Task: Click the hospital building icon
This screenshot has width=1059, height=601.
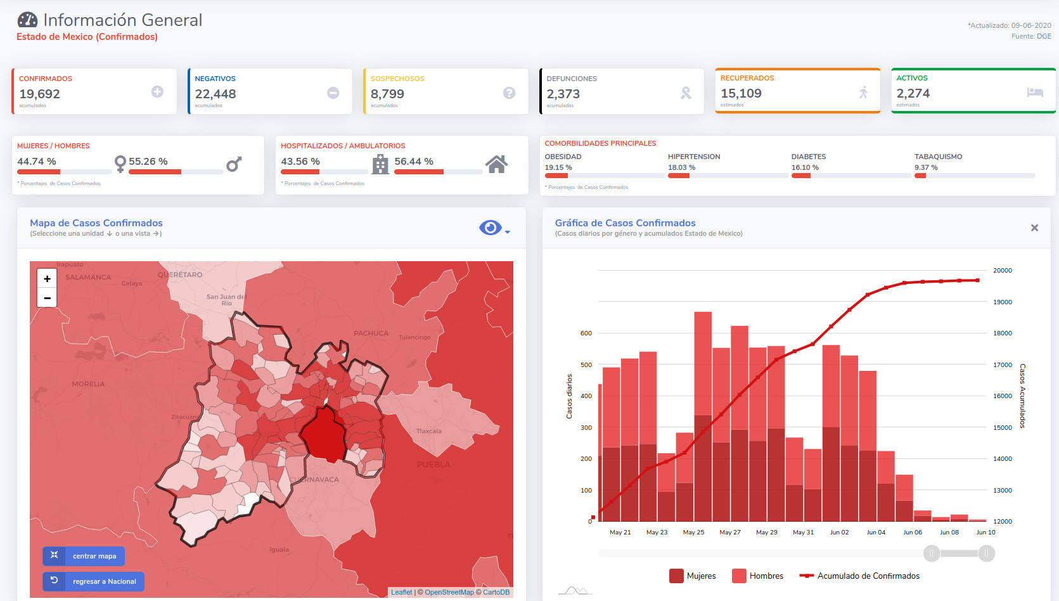Action: (x=380, y=164)
